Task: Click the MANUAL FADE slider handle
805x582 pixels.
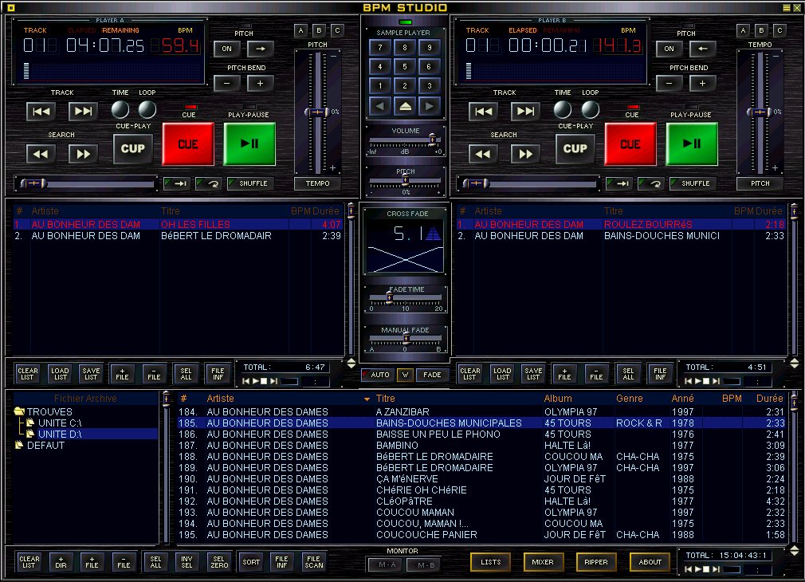Action: click(406, 339)
